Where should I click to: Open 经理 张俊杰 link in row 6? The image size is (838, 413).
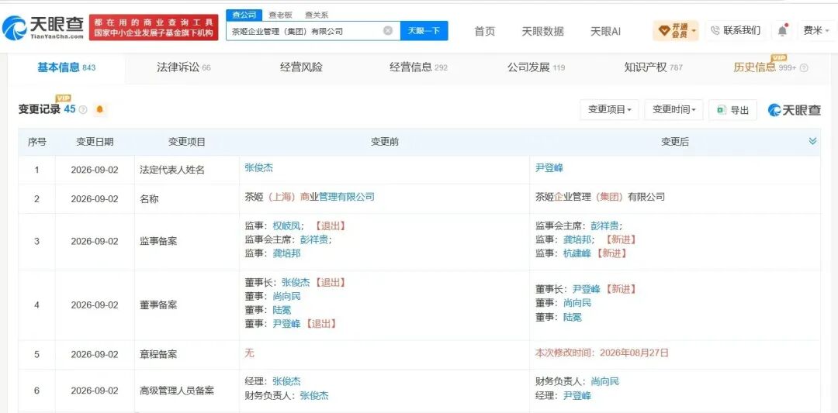286,381
